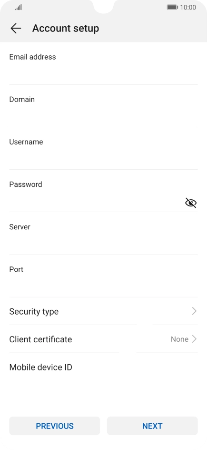Return via the PREVIOUS button

coord(54,426)
